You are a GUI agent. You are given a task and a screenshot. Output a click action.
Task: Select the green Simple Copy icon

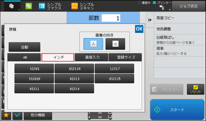29,6
